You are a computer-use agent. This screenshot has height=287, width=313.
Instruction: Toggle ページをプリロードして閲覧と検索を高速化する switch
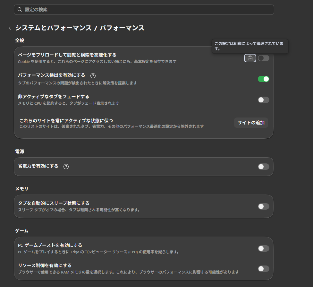[264, 58]
